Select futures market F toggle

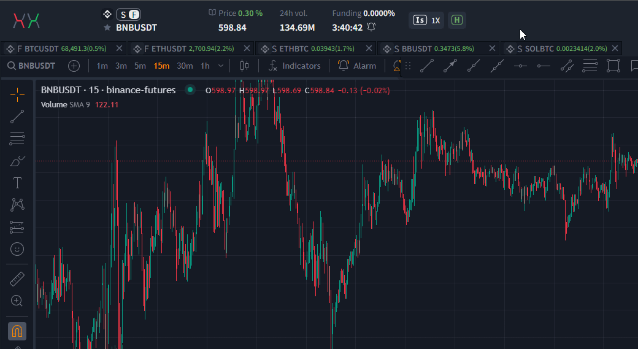click(134, 15)
